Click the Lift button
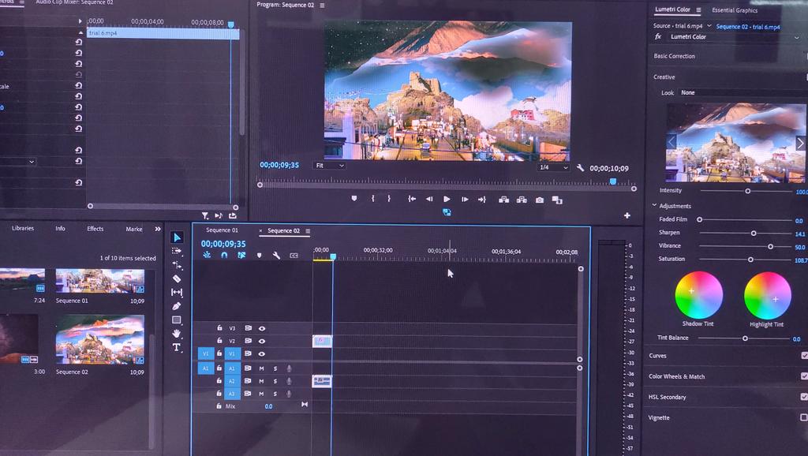The width and height of the screenshot is (808, 456). coord(504,200)
